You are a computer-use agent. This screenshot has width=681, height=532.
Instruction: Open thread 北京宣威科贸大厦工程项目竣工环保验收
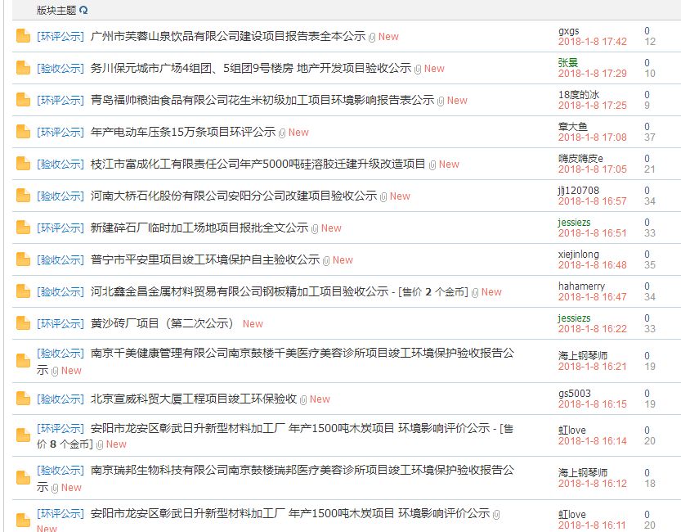(x=193, y=399)
